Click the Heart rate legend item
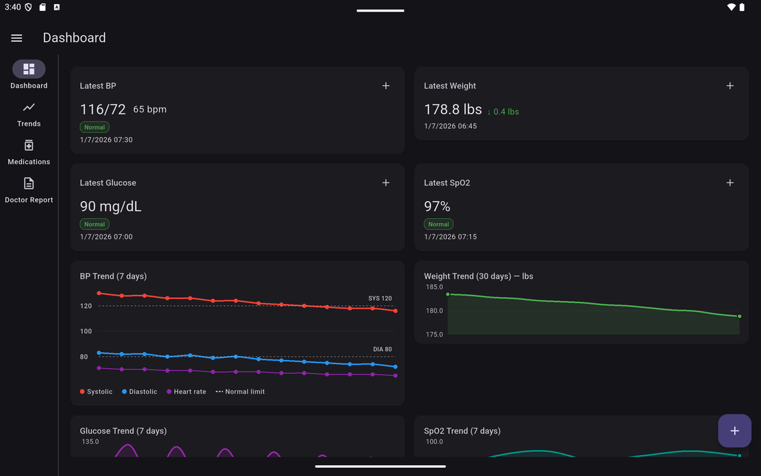Image resolution: width=761 pixels, height=476 pixels. click(x=186, y=392)
